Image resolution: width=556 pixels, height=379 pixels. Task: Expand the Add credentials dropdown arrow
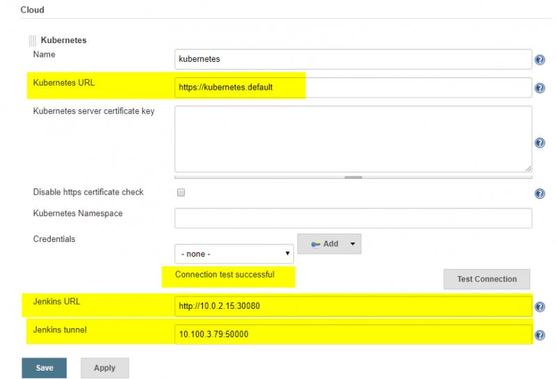352,244
